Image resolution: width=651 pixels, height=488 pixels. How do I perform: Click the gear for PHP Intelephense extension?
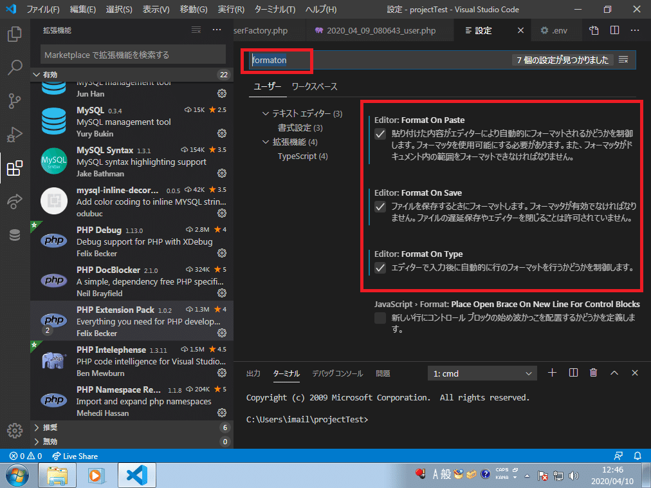pyautogui.click(x=222, y=373)
